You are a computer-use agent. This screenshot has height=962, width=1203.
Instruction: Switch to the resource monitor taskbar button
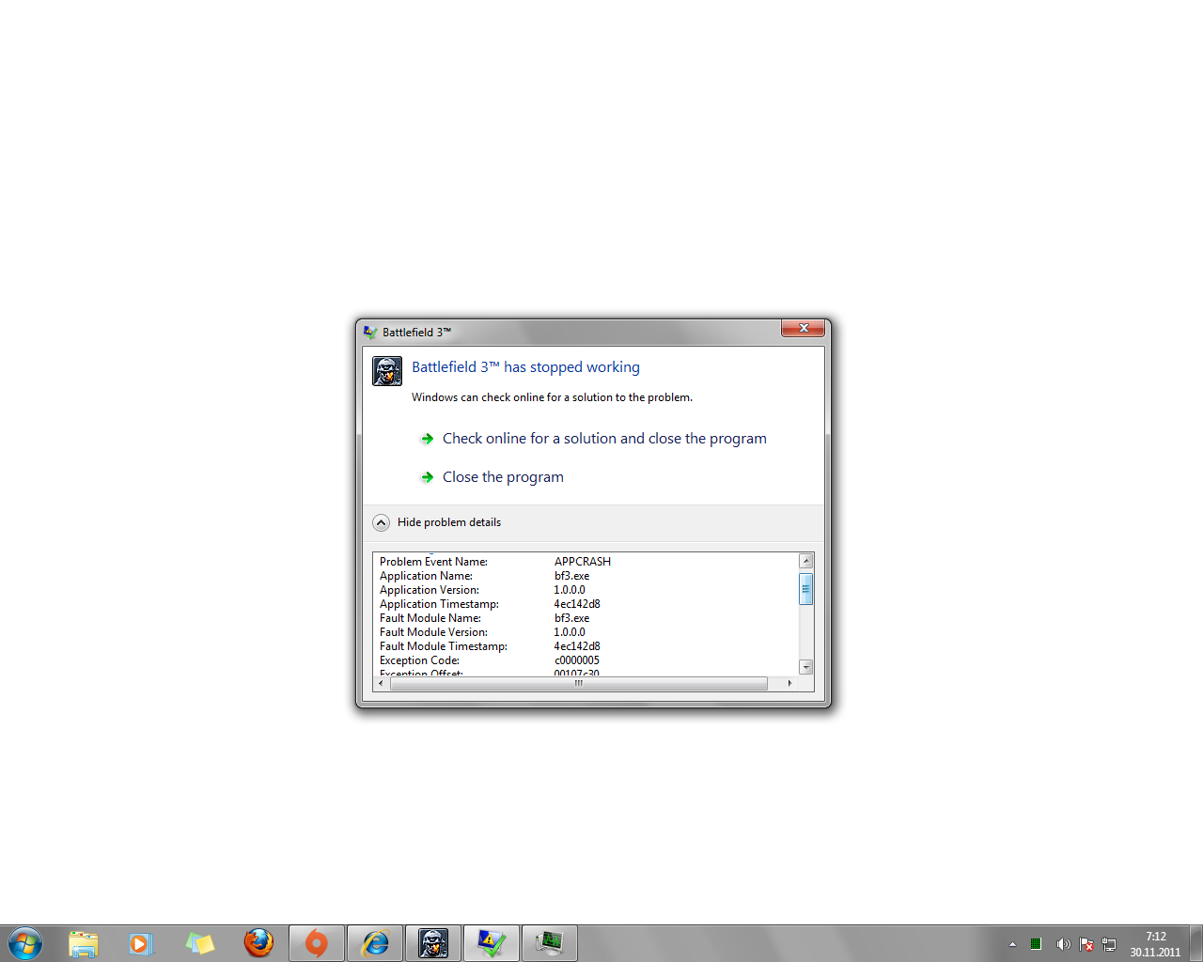tap(550, 943)
